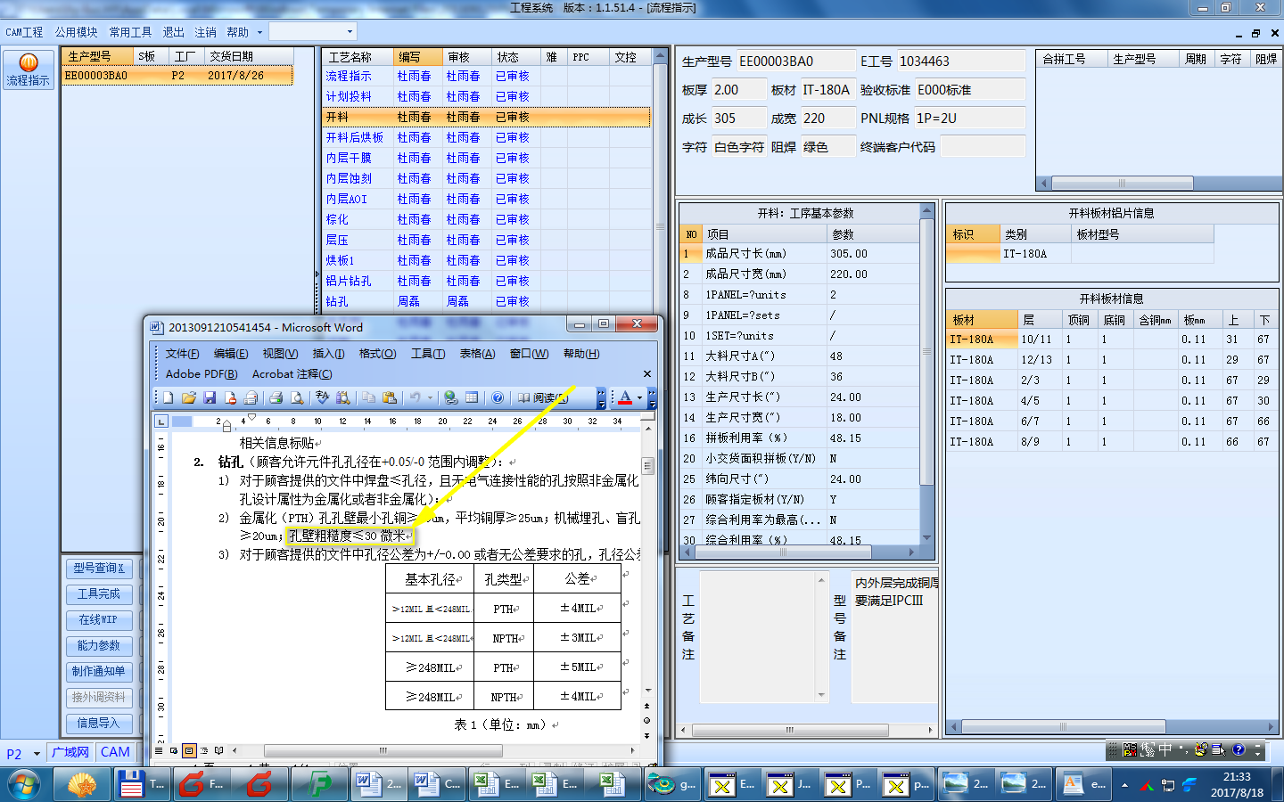The image size is (1284, 802).
Task: Click the Paste clipboard icon in Word toolbar
Action: pos(389,397)
